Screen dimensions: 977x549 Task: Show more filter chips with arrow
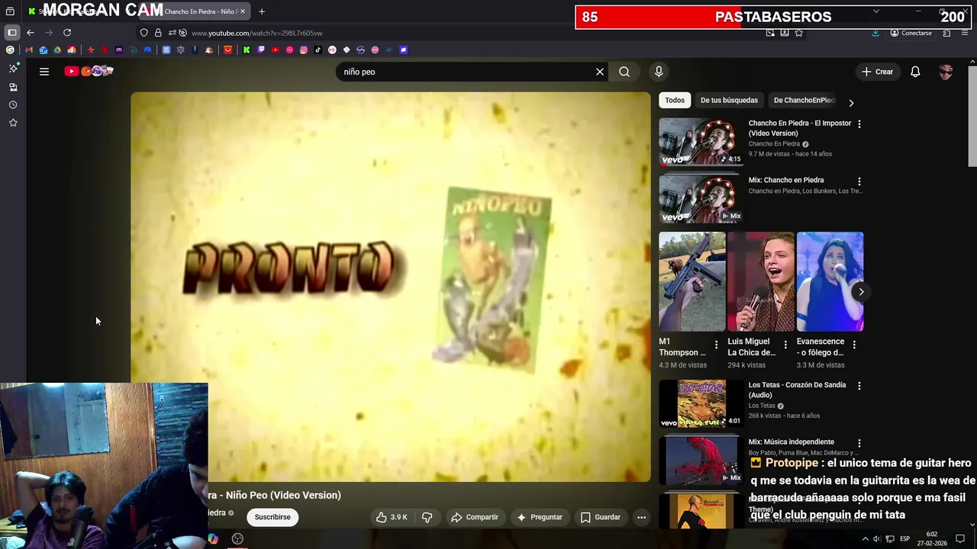coord(851,102)
